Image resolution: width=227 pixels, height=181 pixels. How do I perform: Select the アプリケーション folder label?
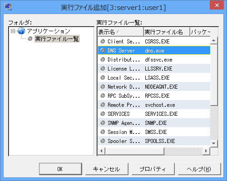(x=48, y=31)
